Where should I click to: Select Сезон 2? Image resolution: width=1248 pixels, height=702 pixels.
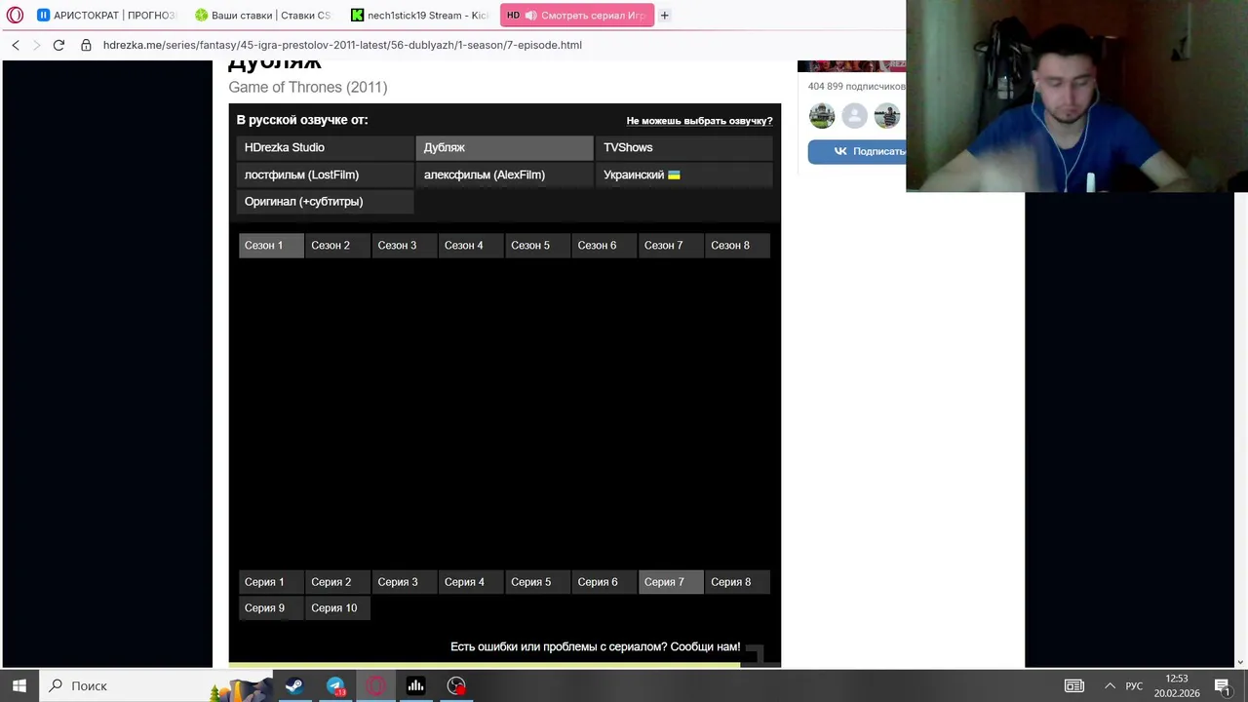click(x=337, y=245)
